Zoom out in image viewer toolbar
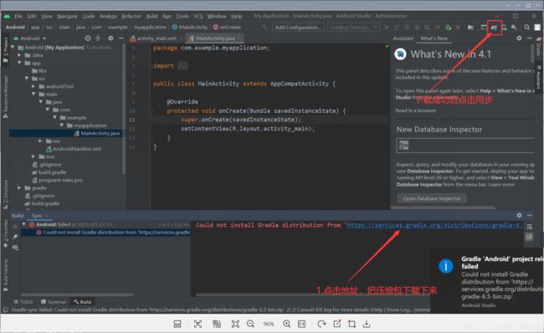Viewport: 544px width, 333px height. (x=250, y=324)
